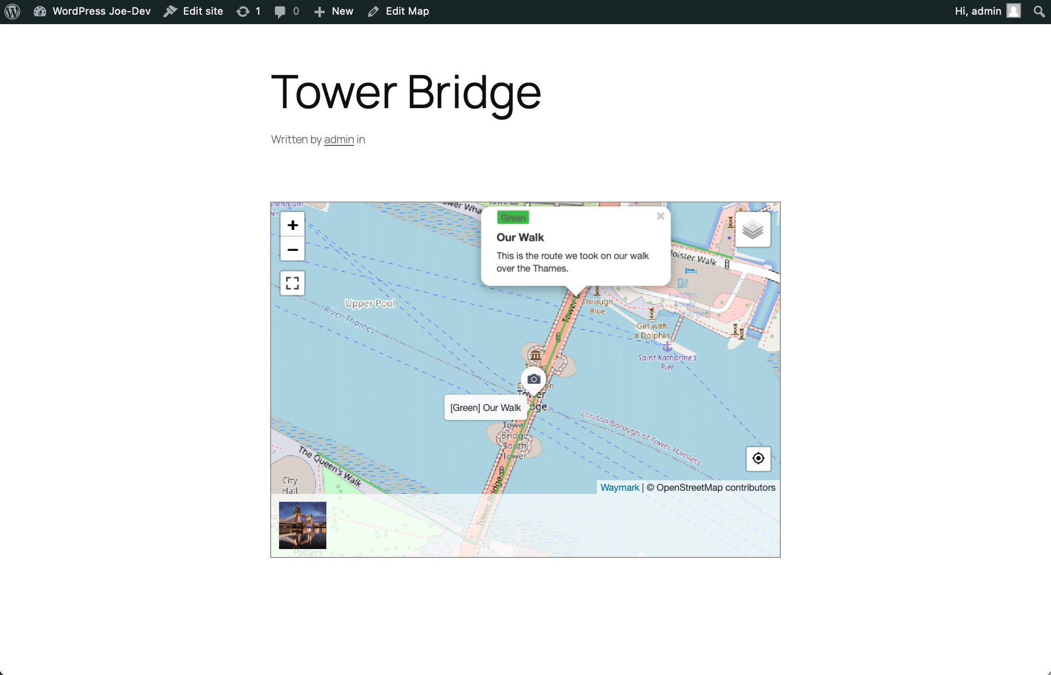Close the Our Walk popup
The image size is (1051, 675).
tap(661, 216)
